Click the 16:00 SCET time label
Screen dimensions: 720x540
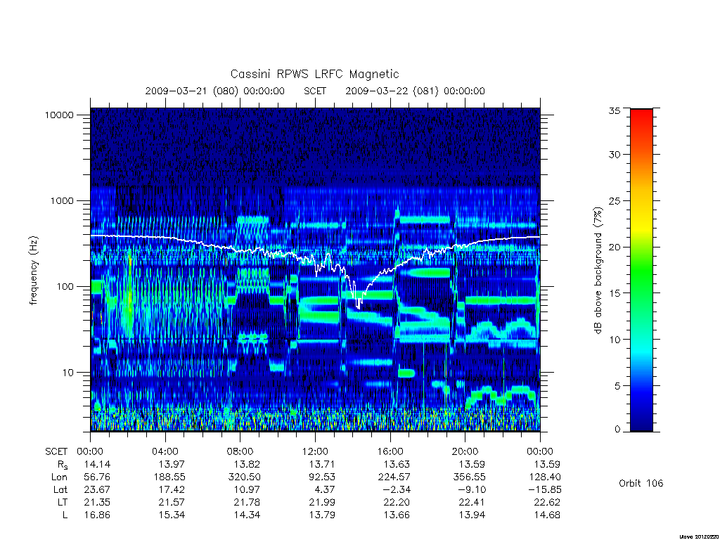click(x=390, y=451)
